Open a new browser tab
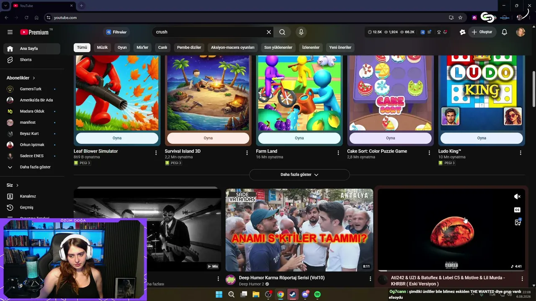The width and height of the screenshot is (536, 301). (81, 5)
